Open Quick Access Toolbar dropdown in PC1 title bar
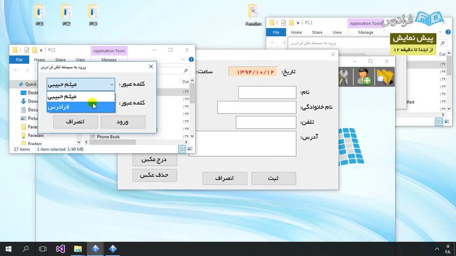 coord(41,50)
